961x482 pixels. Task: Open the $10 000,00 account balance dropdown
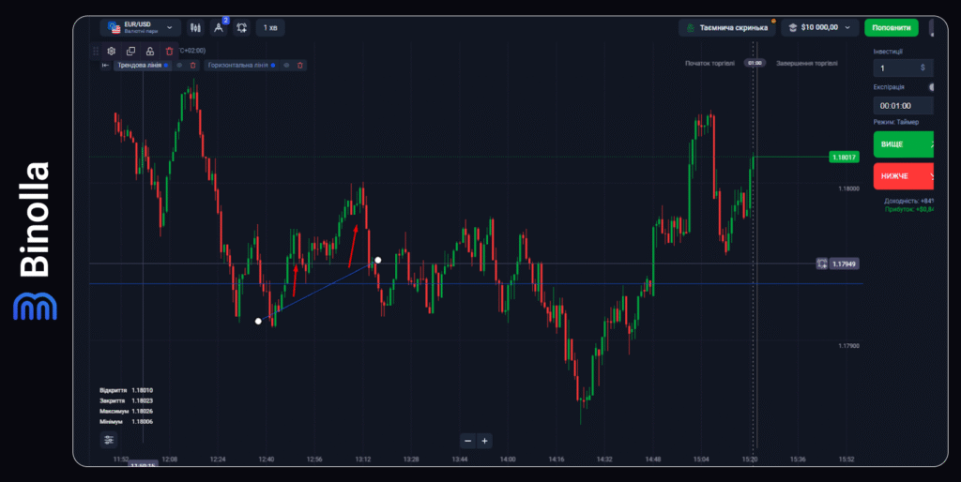821,28
